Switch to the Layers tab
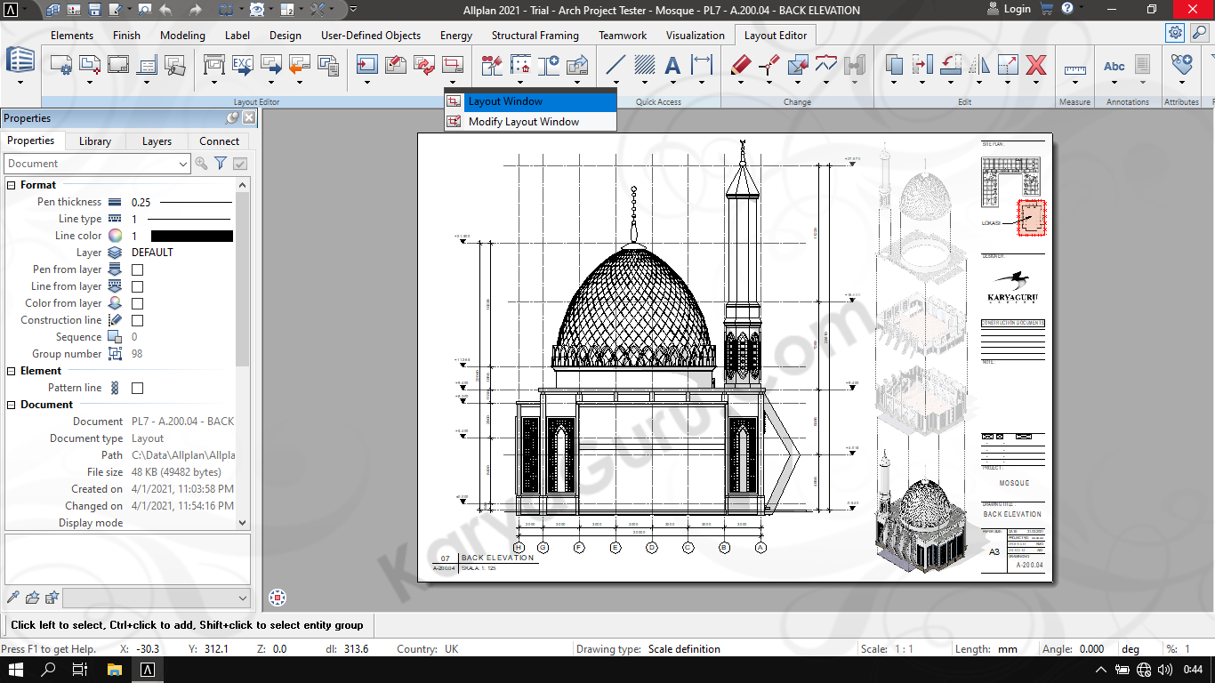The image size is (1215, 683). [157, 141]
